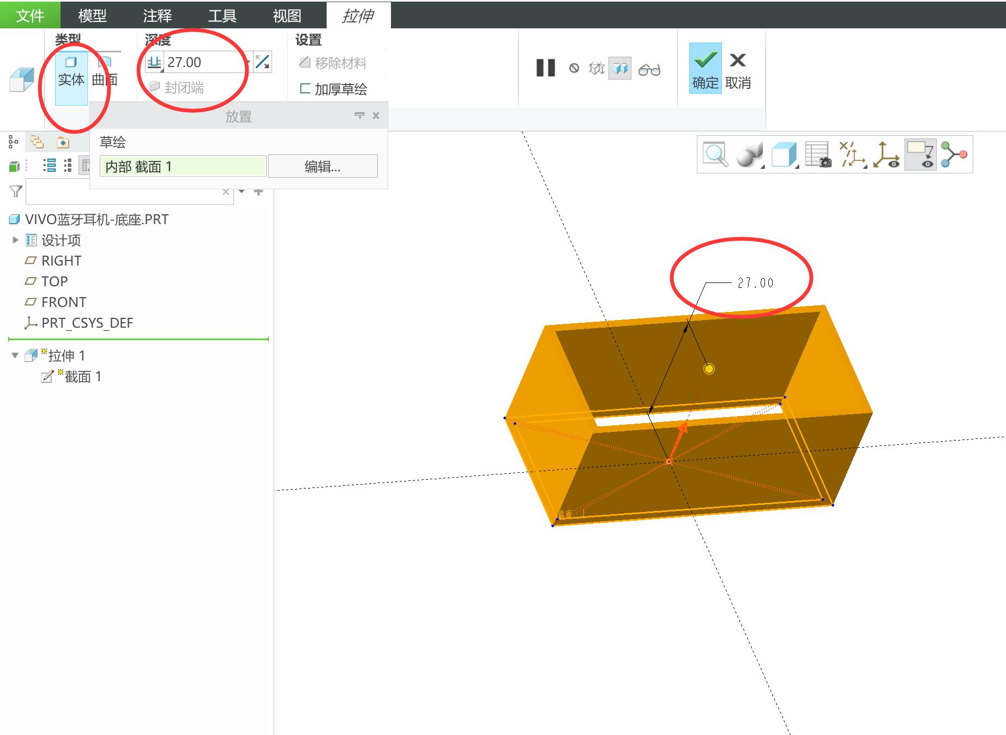Flip the extrude depth direction
The width and height of the screenshot is (1006, 735).
[262, 62]
